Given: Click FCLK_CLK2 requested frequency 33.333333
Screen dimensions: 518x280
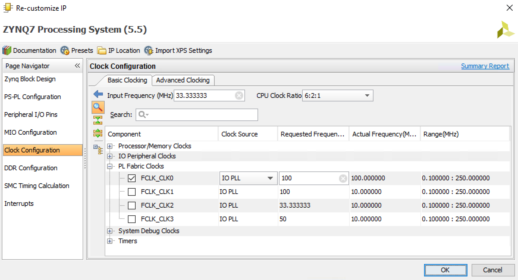Looking at the screenshot, I should coord(295,206).
